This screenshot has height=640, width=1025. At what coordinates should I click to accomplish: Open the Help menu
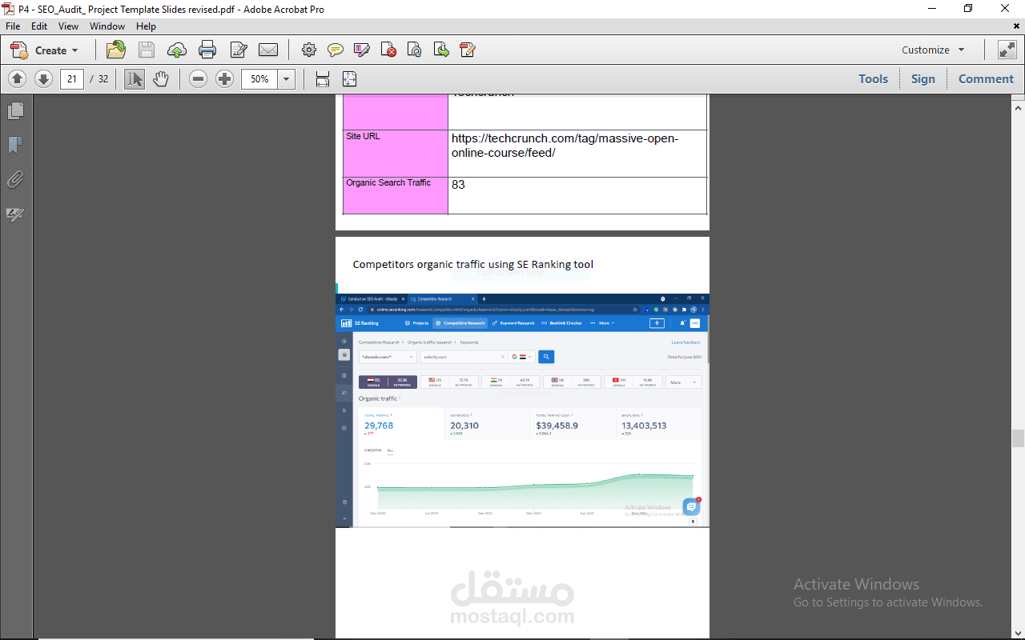[x=146, y=26]
